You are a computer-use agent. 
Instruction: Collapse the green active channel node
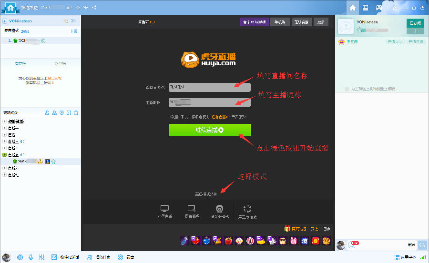[4, 155]
